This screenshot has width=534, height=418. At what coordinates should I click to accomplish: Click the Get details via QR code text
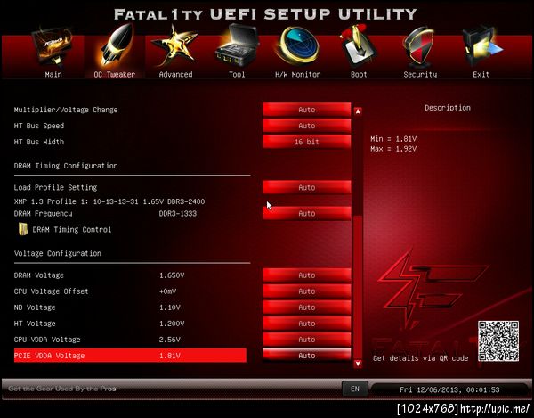pyautogui.click(x=421, y=358)
